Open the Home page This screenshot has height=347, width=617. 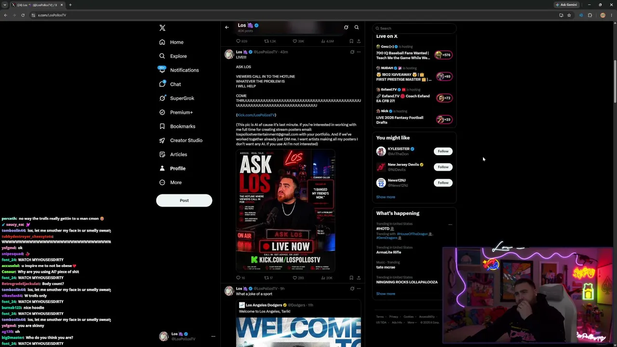click(x=172, y=42)
